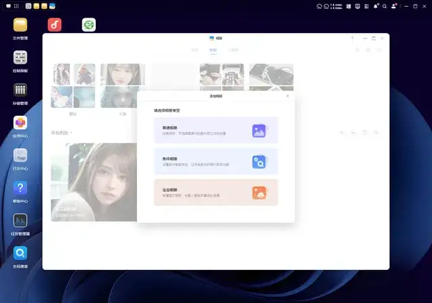Switch to the tab left of 相册
Screen dimensions: 432x303
[x=195, y=50]
